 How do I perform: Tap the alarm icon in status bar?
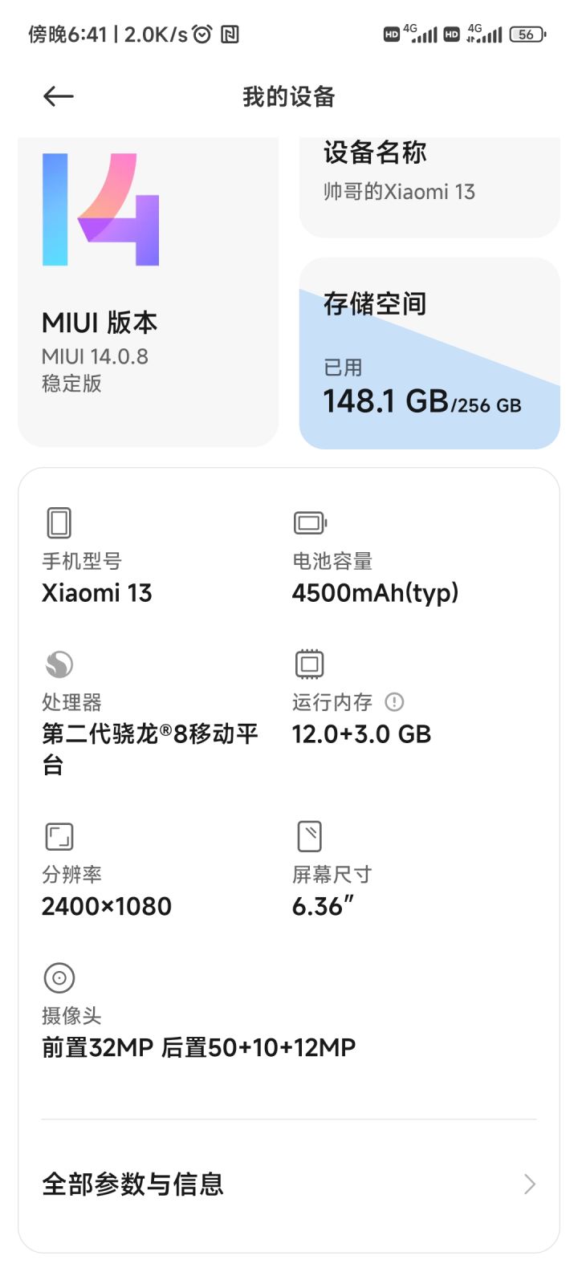(203, 34)
